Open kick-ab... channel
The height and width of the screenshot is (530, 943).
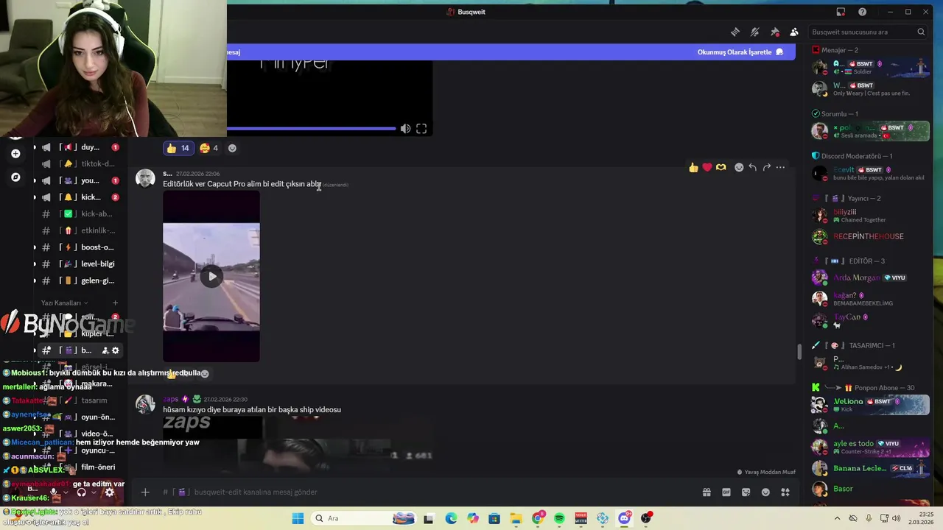[80, 213]
